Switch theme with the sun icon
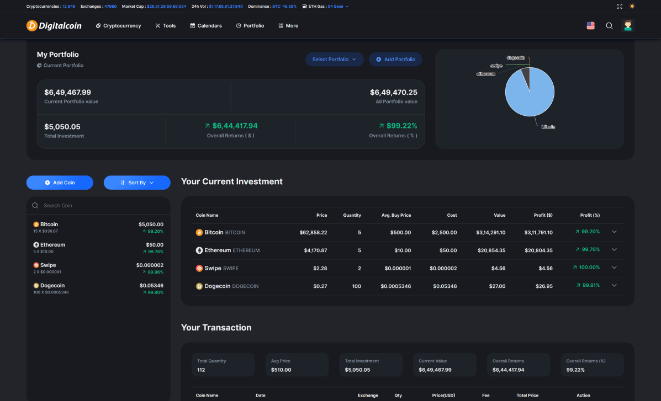This screenshot has height=401, width=661. pos(632,6)
